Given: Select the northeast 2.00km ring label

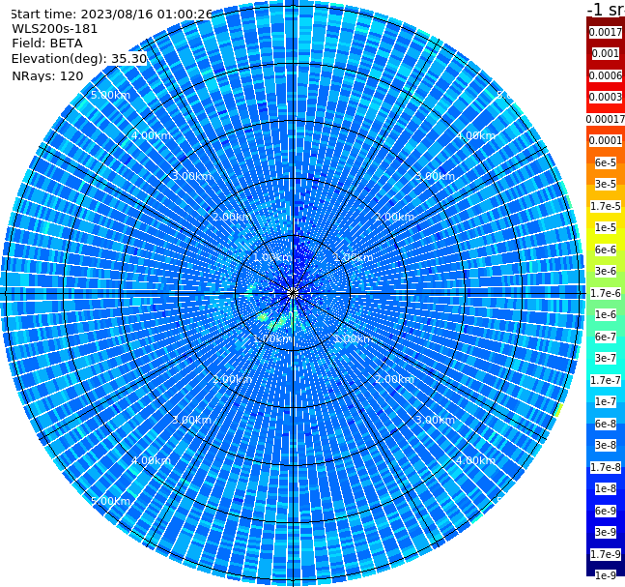Looking at the screenshot, I should tap(395, 217).
